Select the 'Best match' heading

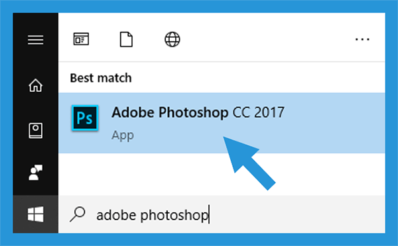click(101, 78)
